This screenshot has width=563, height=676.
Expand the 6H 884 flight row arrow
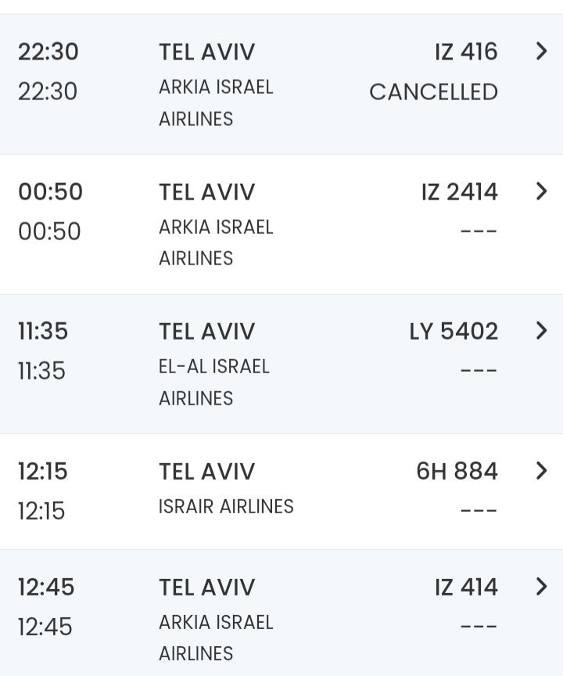pyautogui.click(x=541, y=470)
